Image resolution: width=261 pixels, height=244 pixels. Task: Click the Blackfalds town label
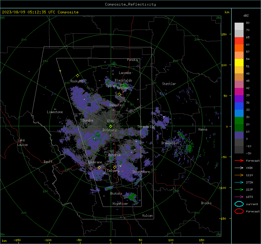(x=123, y=80)
